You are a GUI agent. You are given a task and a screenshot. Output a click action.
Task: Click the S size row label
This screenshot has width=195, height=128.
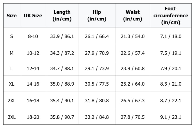(12, 36)
